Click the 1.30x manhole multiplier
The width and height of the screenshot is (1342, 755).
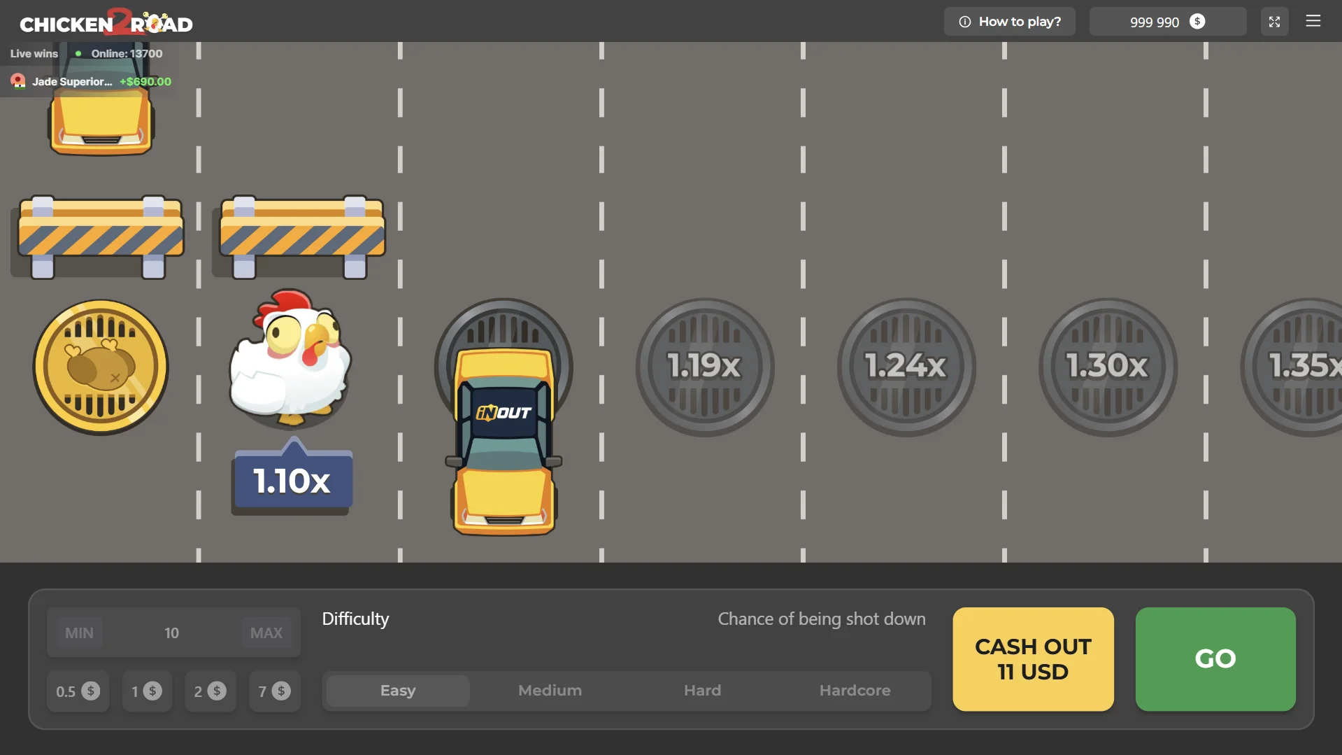coord(1108,367)
